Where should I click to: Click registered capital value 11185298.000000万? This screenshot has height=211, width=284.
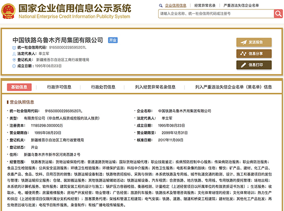click(47, 125)
